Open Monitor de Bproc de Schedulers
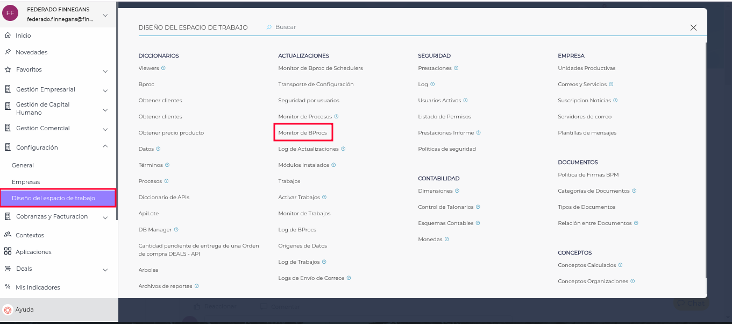This screenshot has height=324, width=732. [x=321, y=68]
